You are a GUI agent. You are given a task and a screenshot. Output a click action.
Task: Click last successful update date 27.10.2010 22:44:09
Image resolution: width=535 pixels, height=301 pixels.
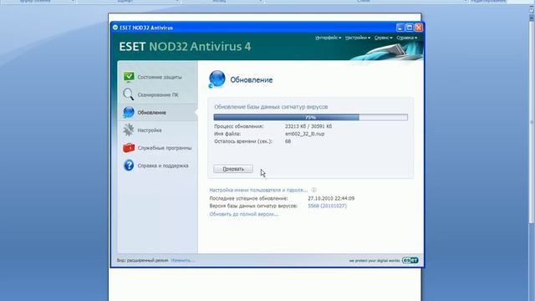coord(331,198)
